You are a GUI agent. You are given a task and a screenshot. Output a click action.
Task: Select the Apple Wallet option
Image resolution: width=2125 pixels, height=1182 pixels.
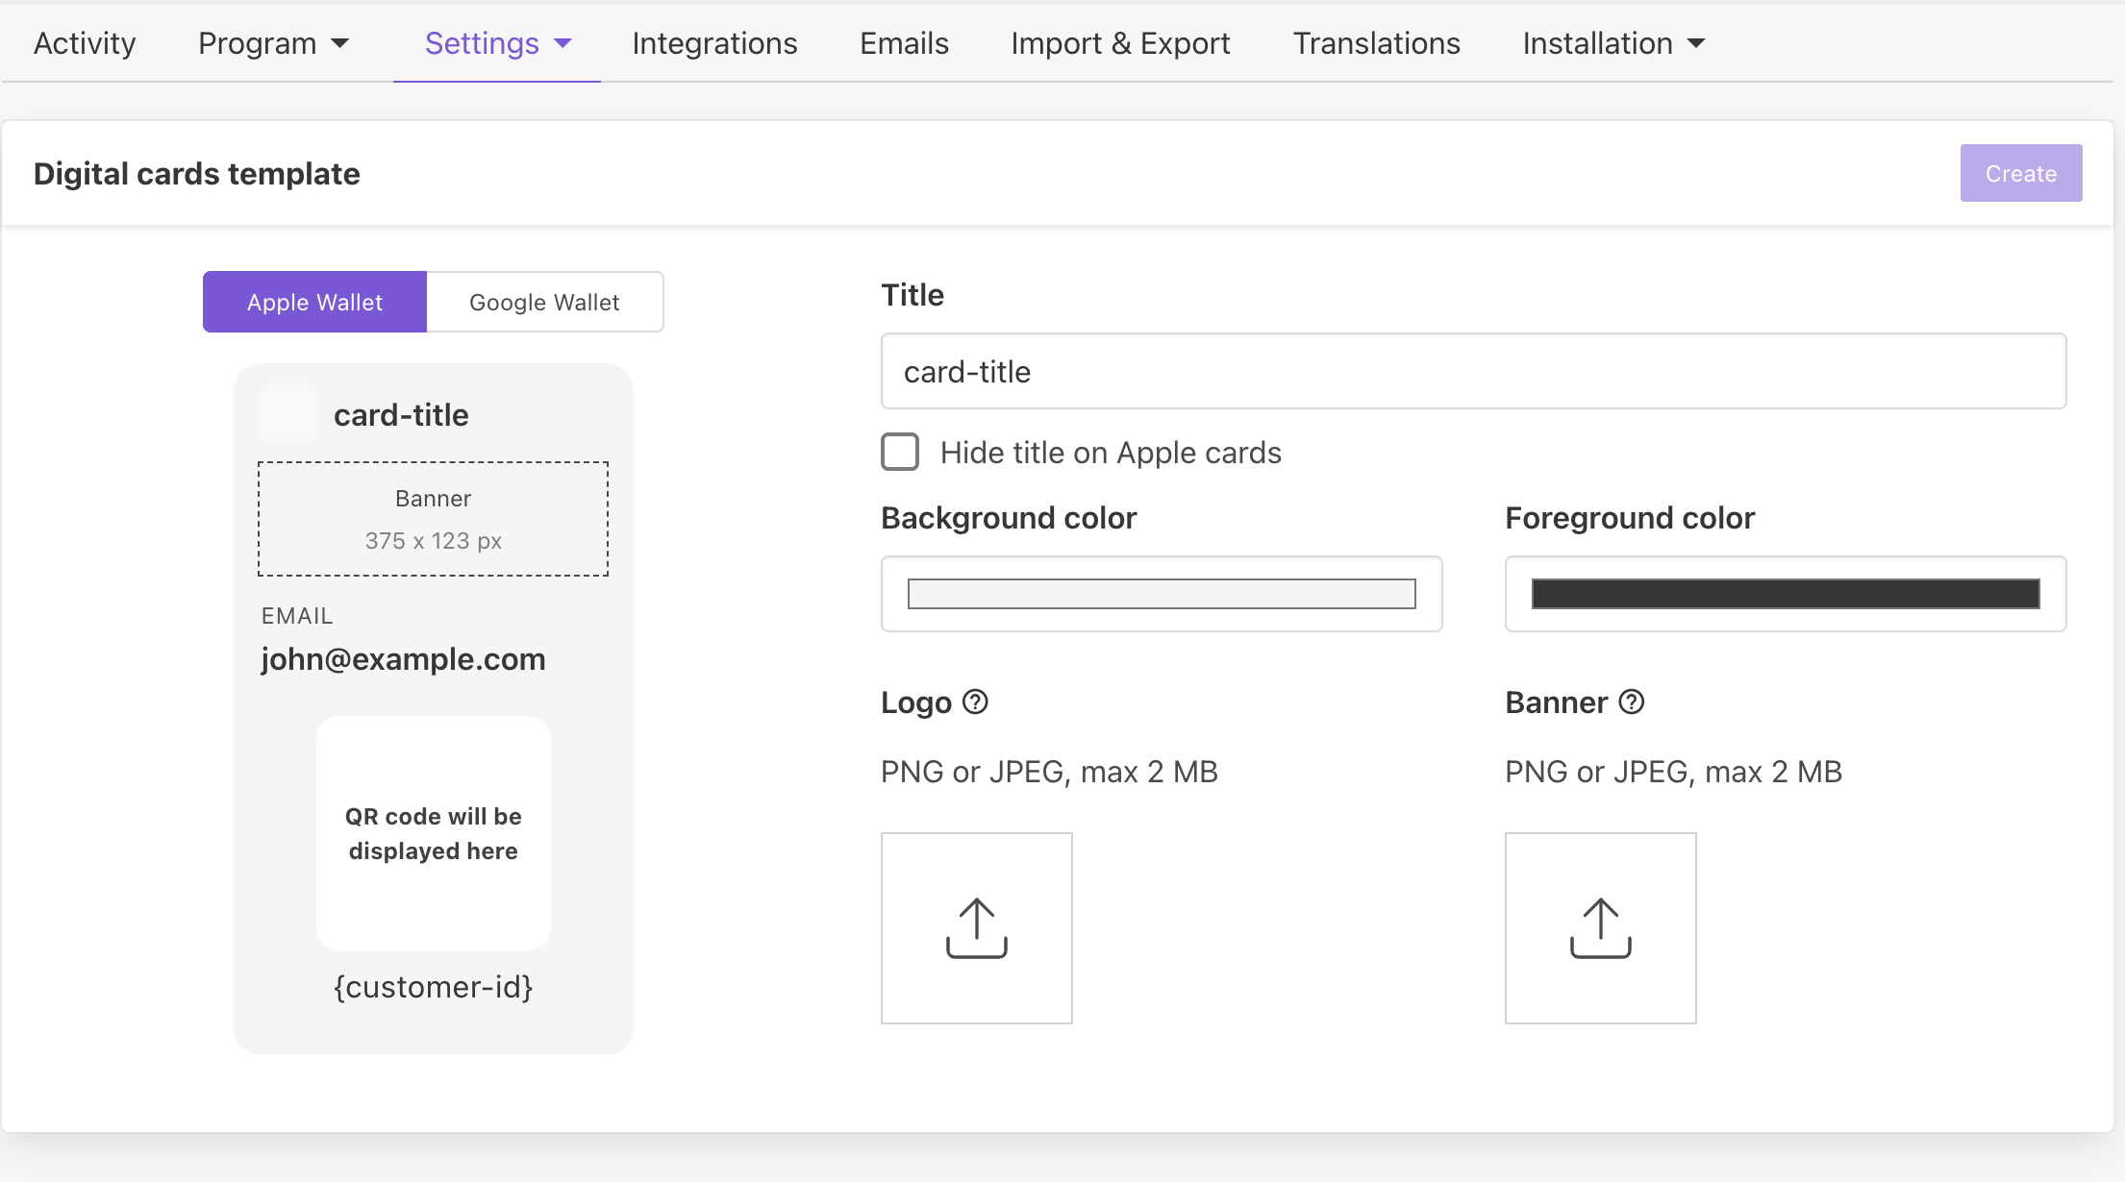pos(314,302)
